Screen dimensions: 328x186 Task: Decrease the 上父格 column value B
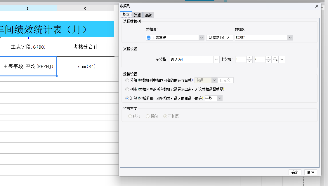pos(249,61)
